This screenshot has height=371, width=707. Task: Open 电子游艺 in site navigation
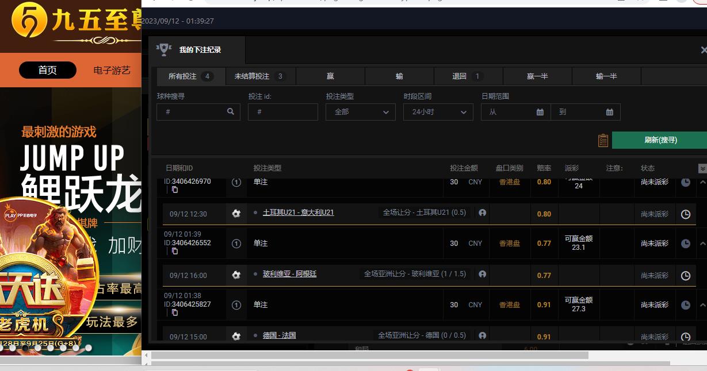112,70
